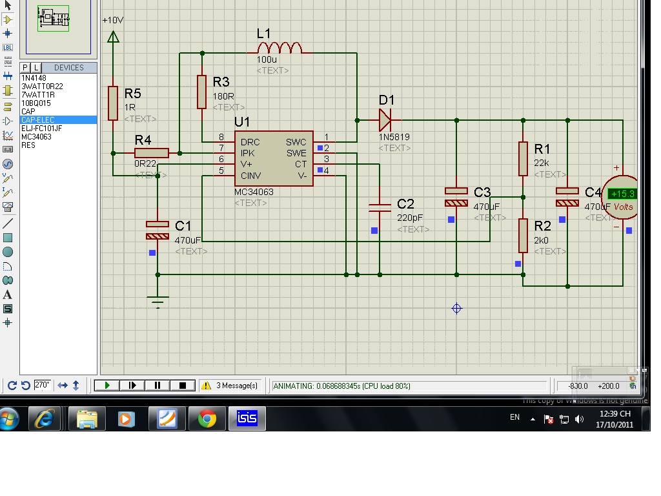Step the simulation one frame
Screen dimensions: 661x496
[132, 386]
